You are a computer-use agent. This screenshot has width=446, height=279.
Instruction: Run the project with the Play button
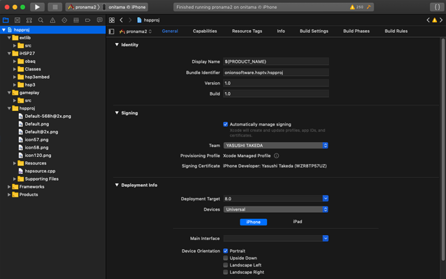coord(37,7)
